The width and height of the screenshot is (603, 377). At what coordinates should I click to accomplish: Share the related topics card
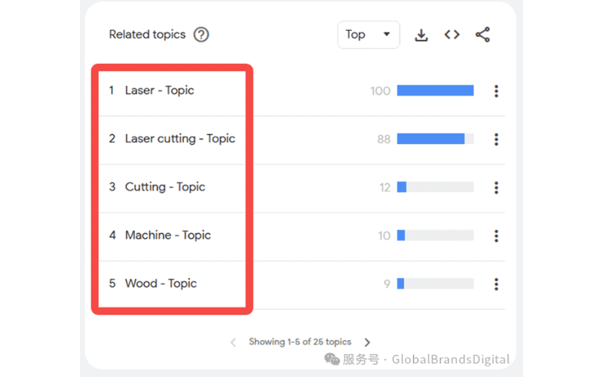click(482, 35)
